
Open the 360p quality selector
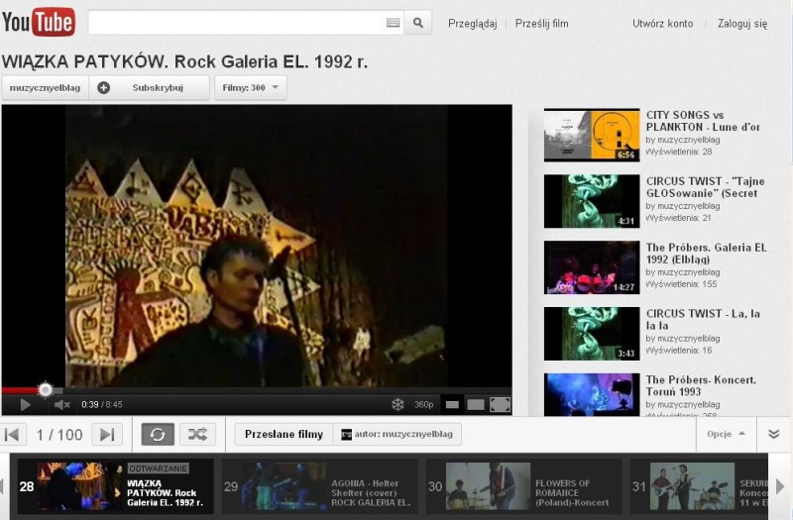[x=424, y=405]
